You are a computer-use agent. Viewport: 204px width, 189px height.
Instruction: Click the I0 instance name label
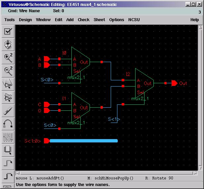tap(64, 53)
